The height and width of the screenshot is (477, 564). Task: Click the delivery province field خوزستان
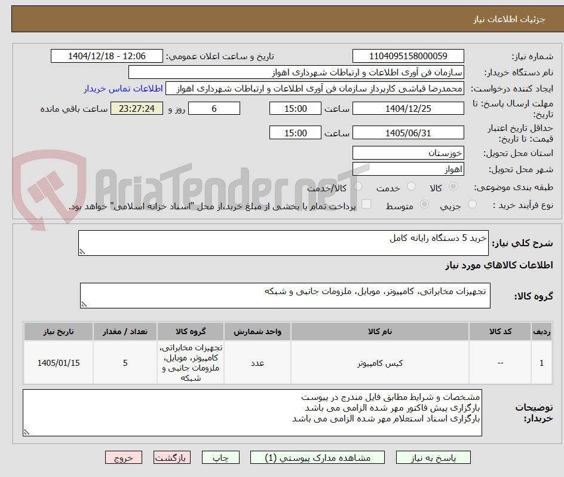pos(408,153)
